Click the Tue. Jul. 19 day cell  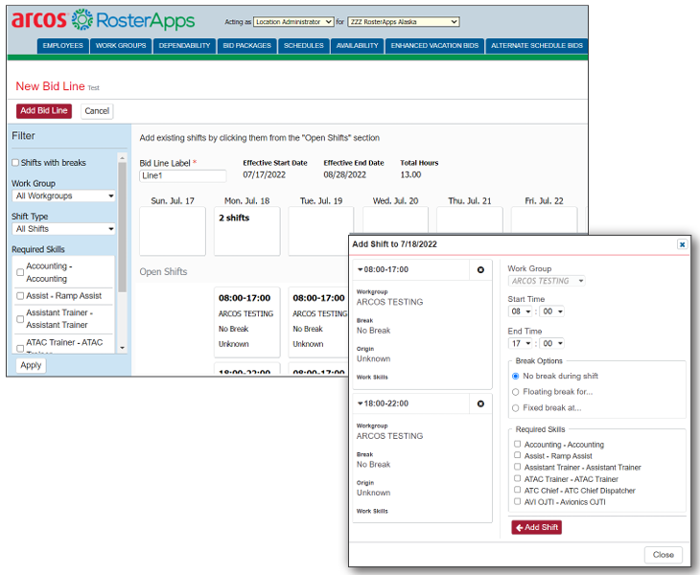click(321, 231)
